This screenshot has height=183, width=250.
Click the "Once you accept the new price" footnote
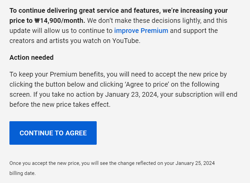click(x=44, y=163)
